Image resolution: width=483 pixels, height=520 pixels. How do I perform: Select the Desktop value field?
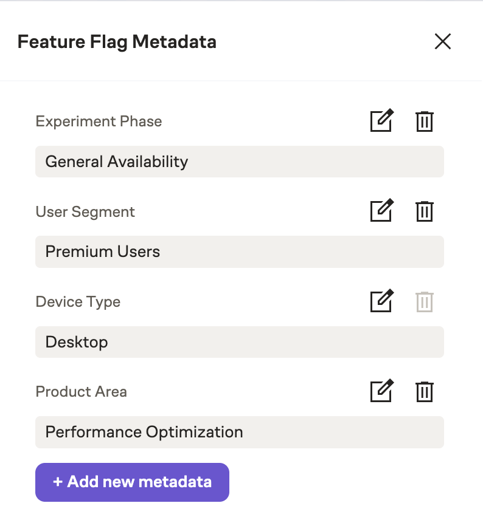tap(239, 341)
